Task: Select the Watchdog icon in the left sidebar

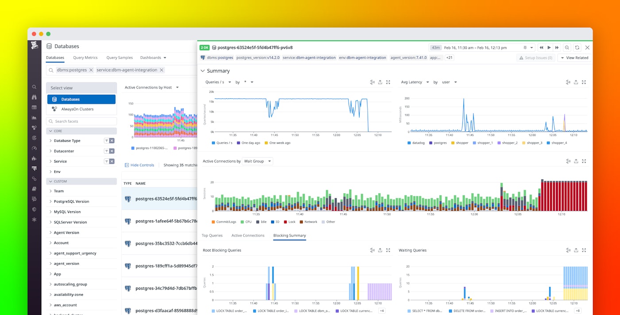Action: coord(34,97)
